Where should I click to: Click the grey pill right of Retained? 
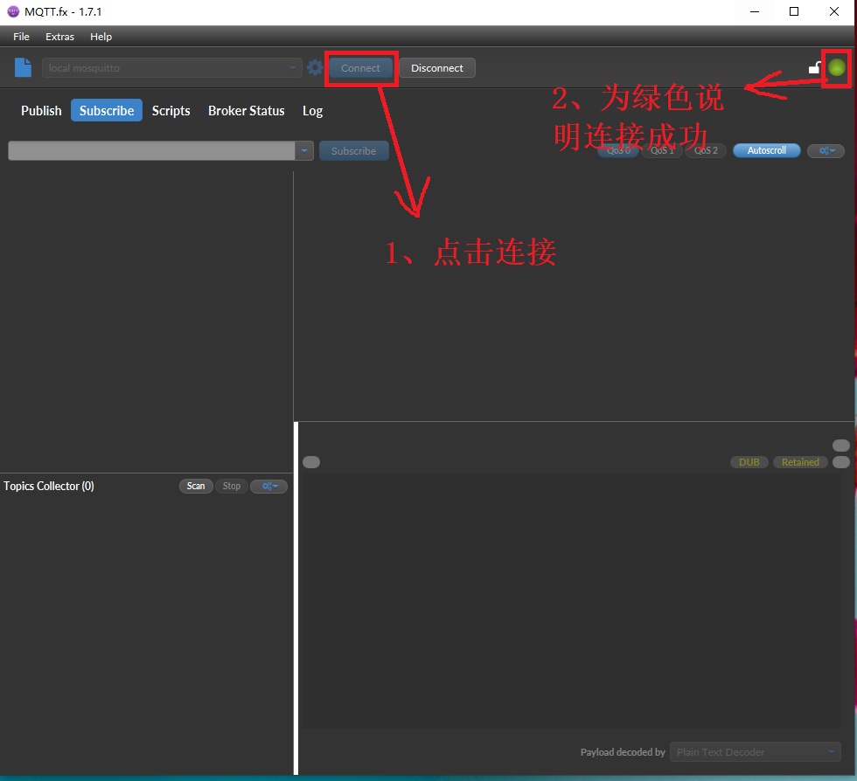click(840, 462)
